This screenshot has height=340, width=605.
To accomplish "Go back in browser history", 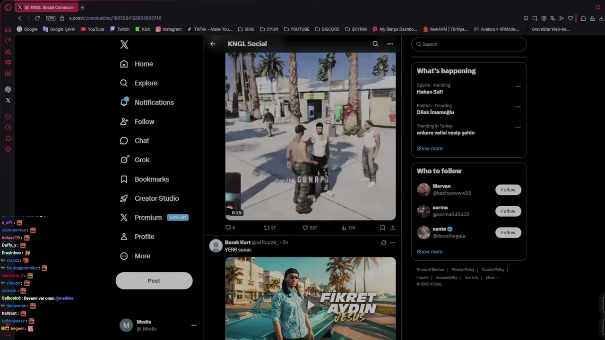I will click(x=19, y=18).
